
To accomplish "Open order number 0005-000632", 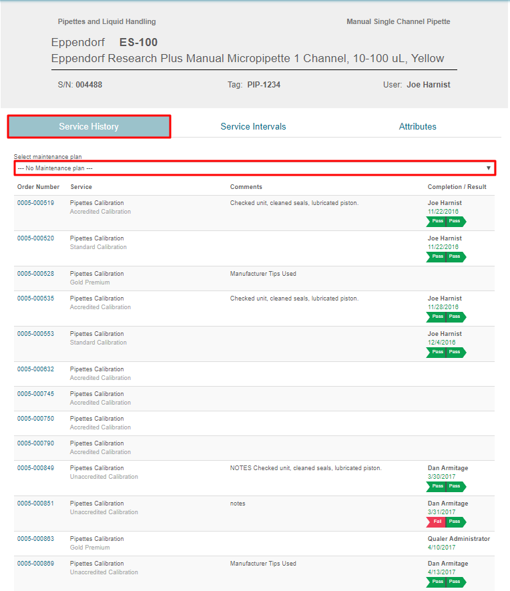I will pyautogui.click(x=35, y=369).
